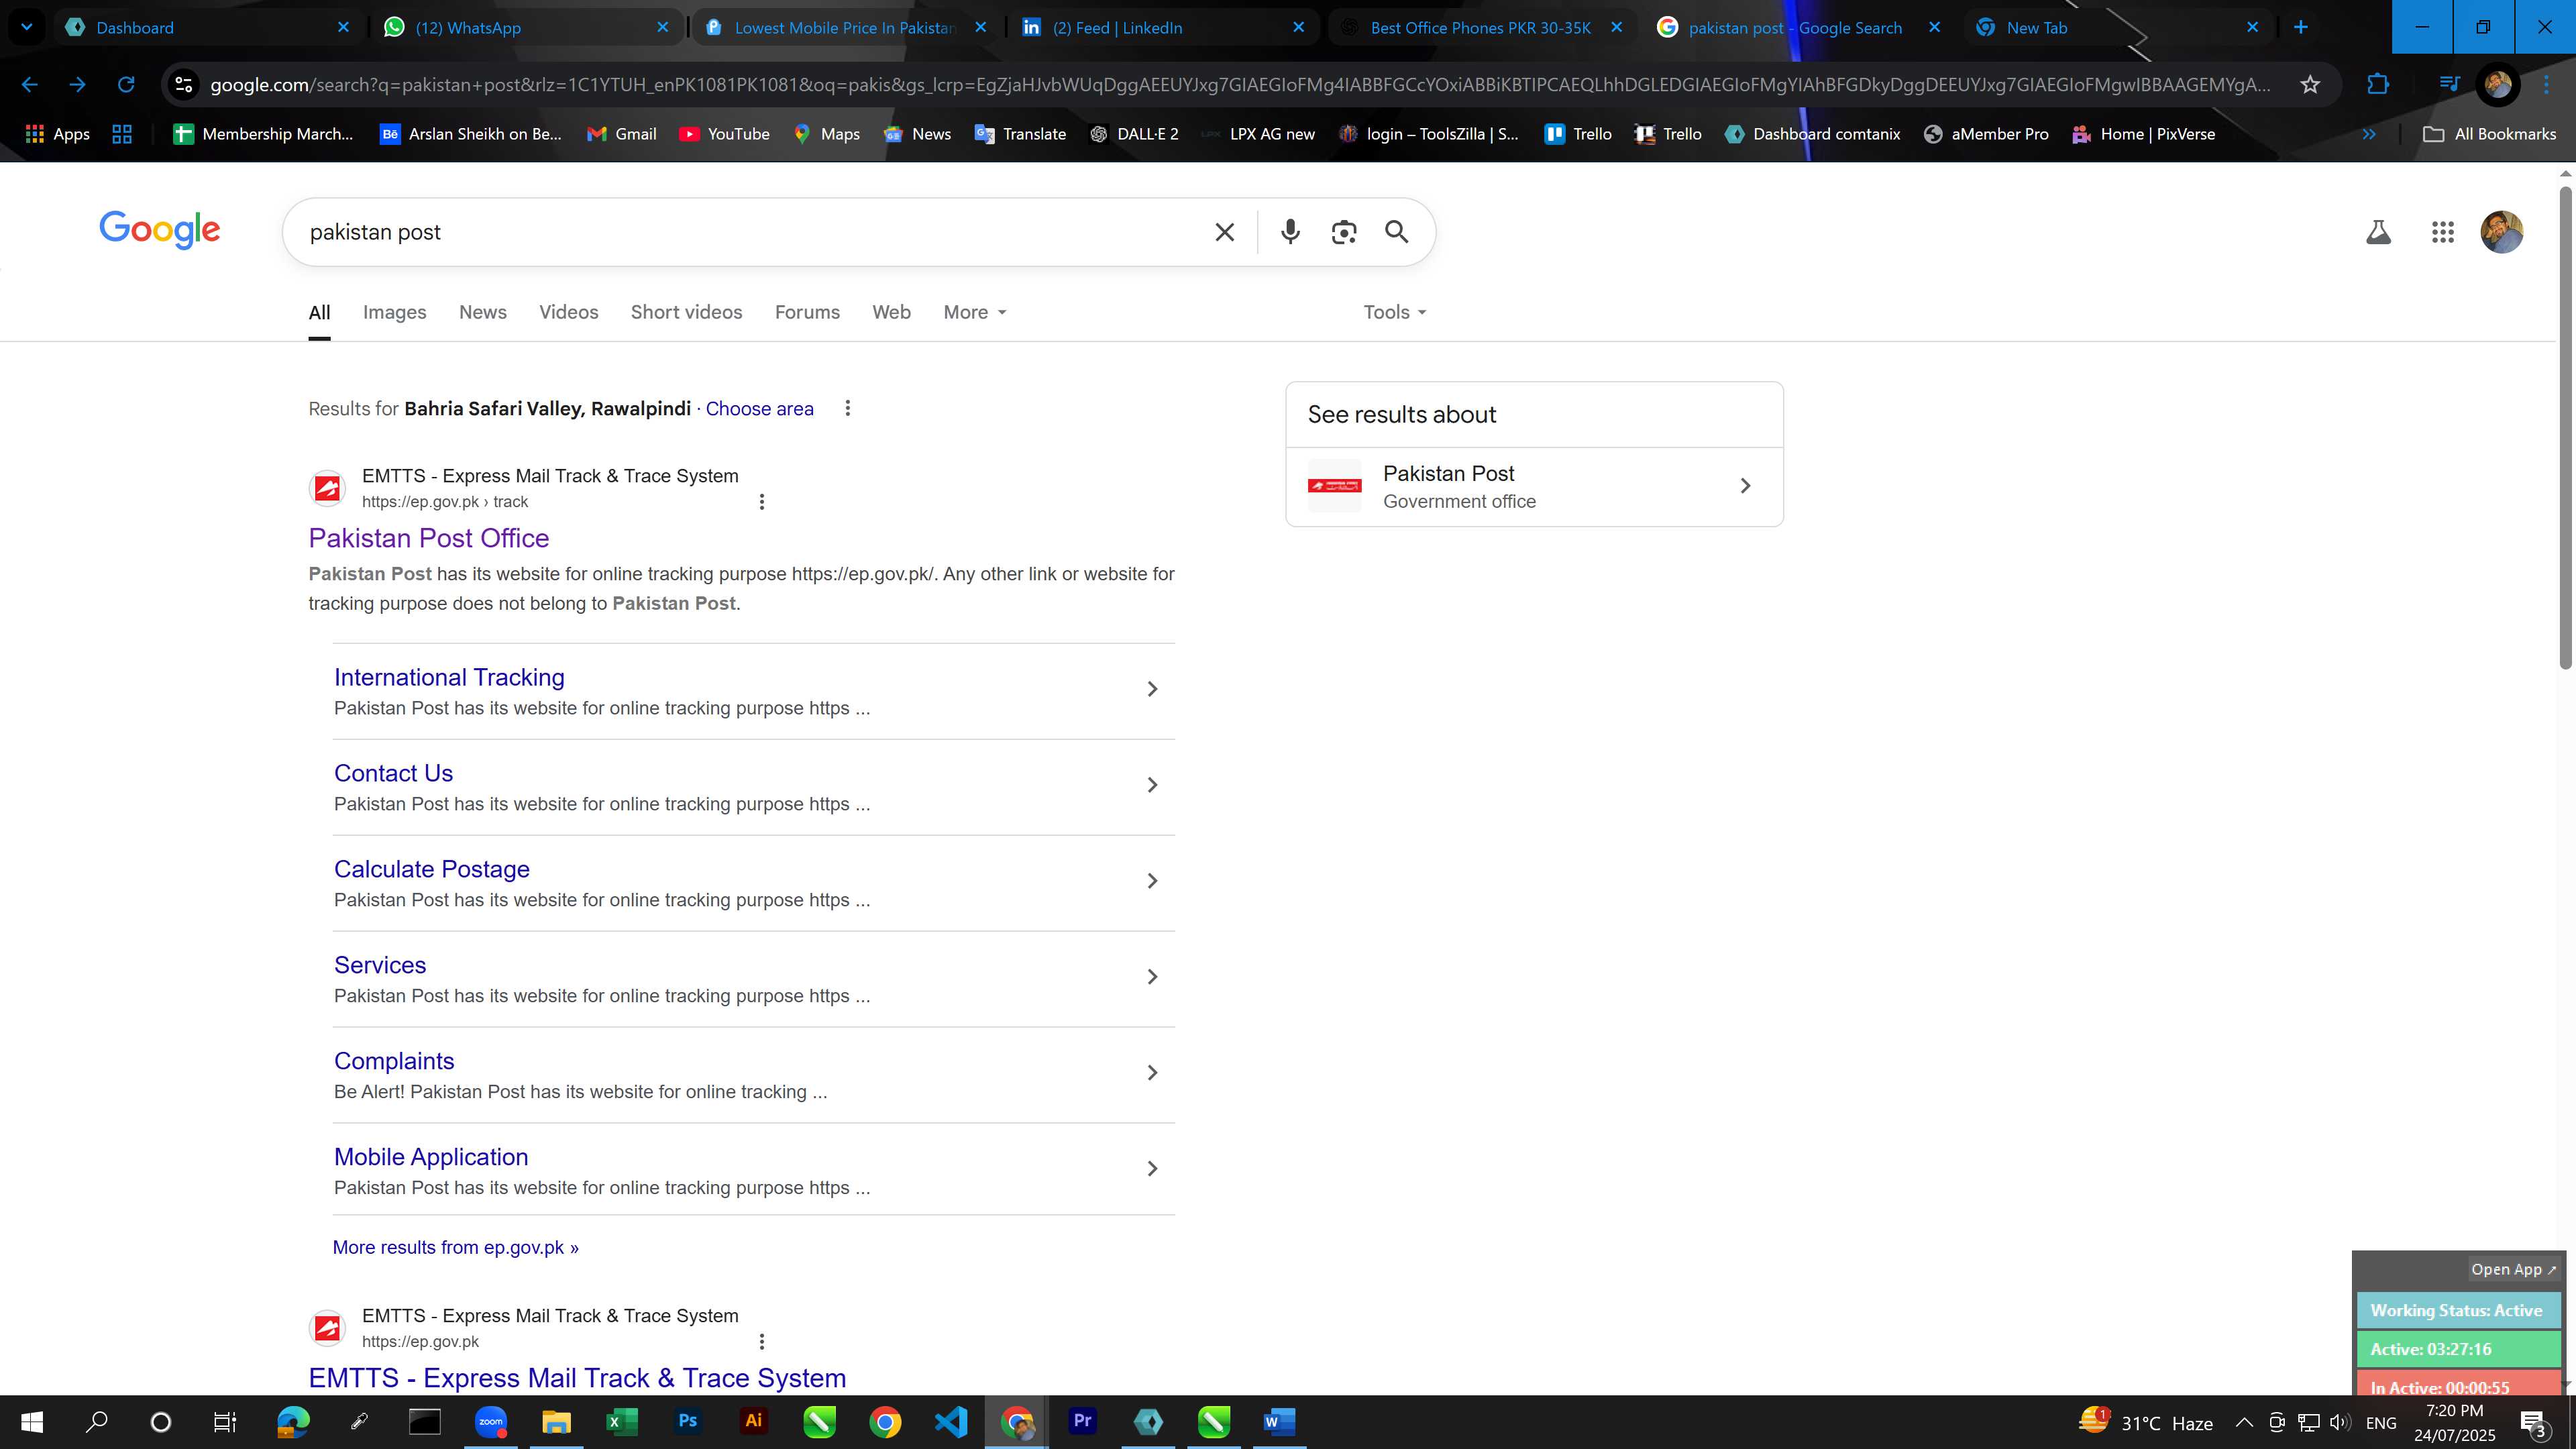
Task: Click the magnifier search button
Action: point(1397,232)
